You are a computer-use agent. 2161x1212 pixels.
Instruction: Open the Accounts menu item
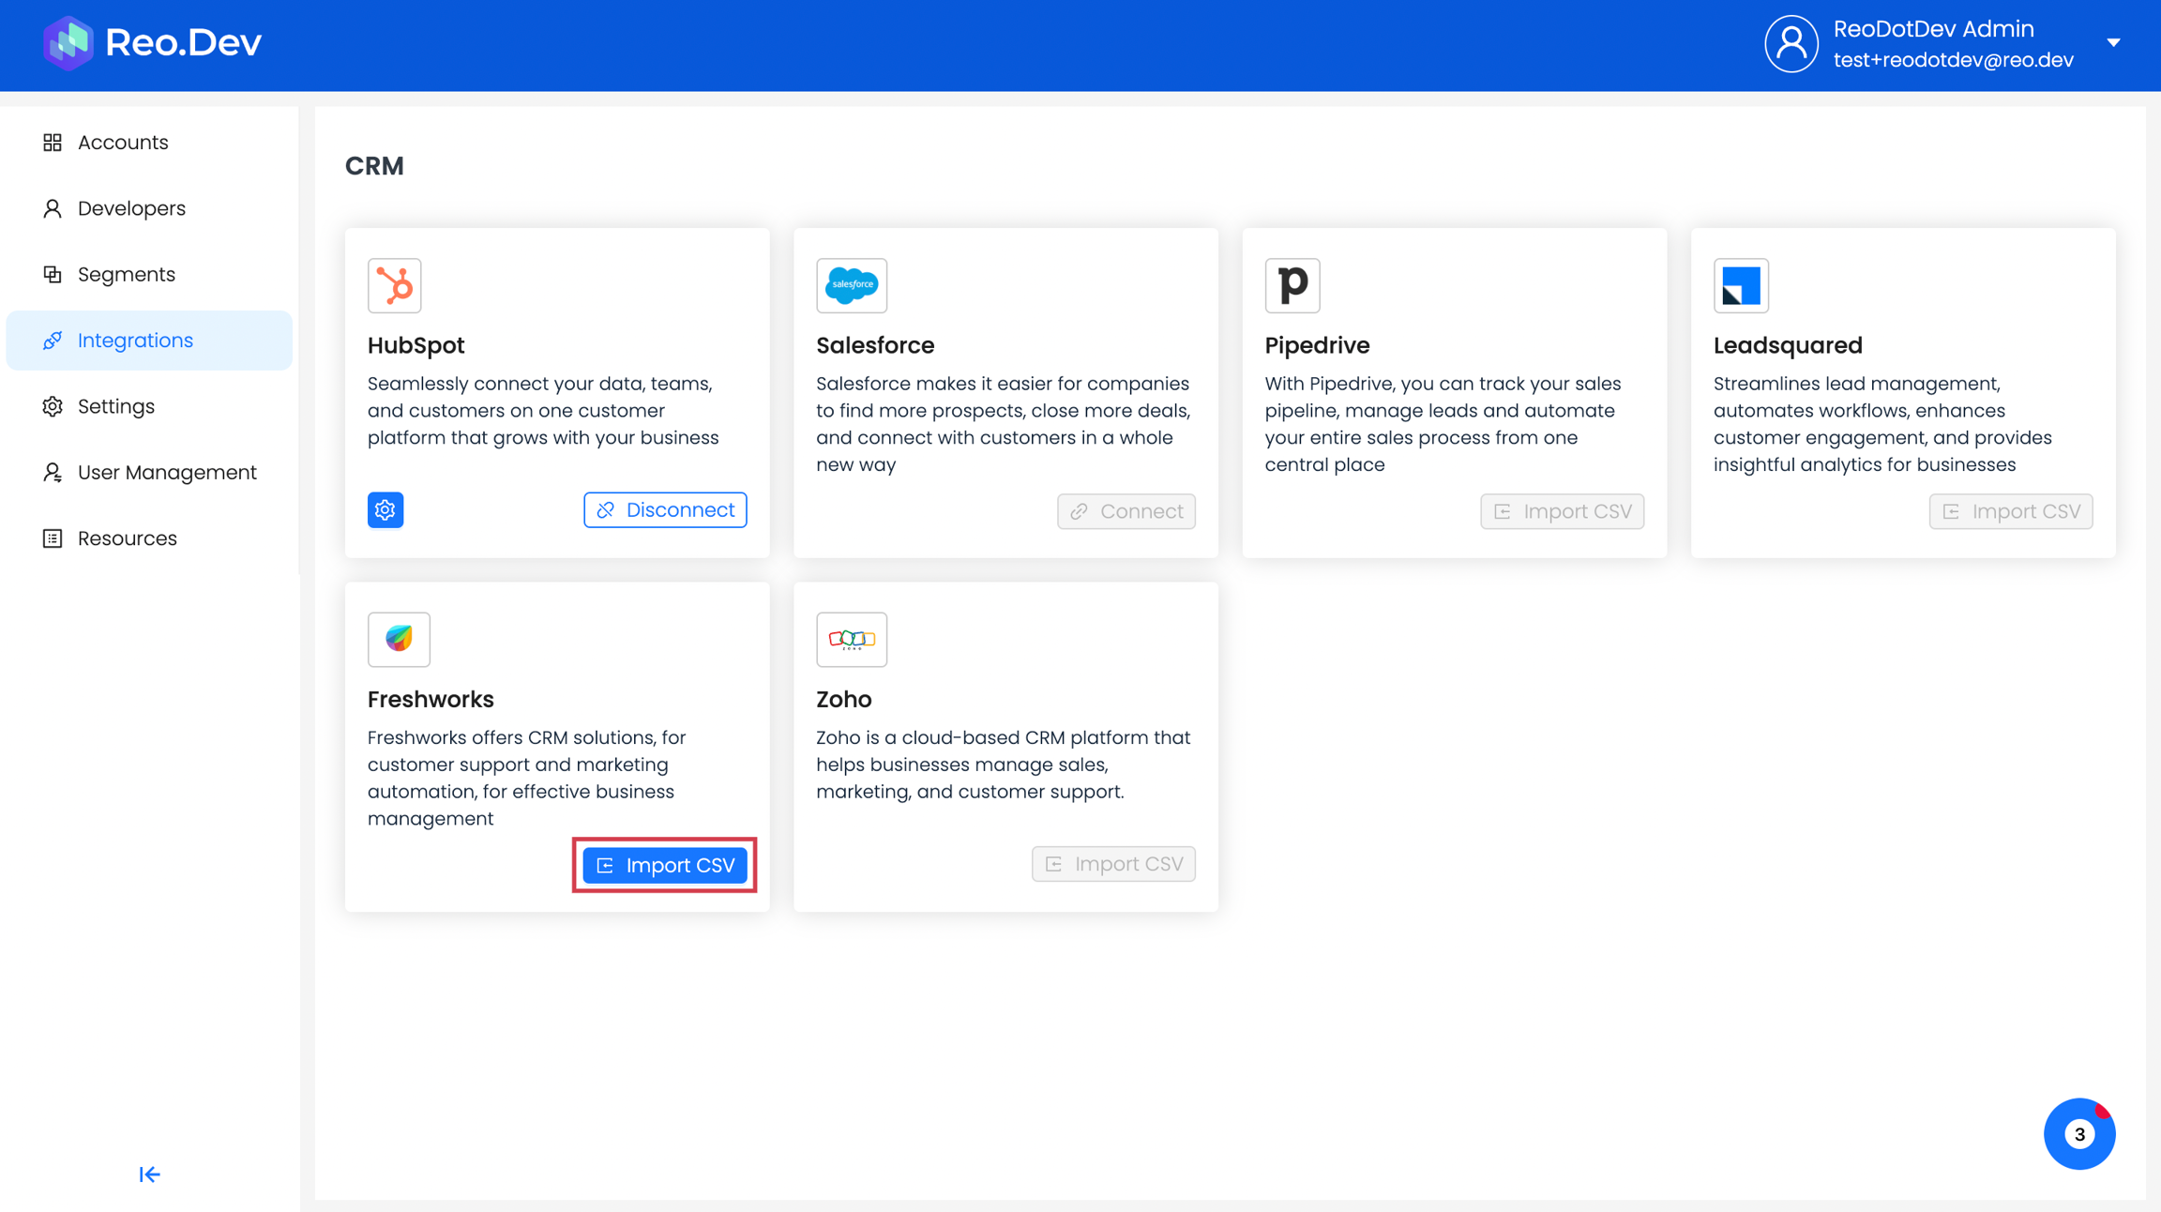(x=123, y=143)
